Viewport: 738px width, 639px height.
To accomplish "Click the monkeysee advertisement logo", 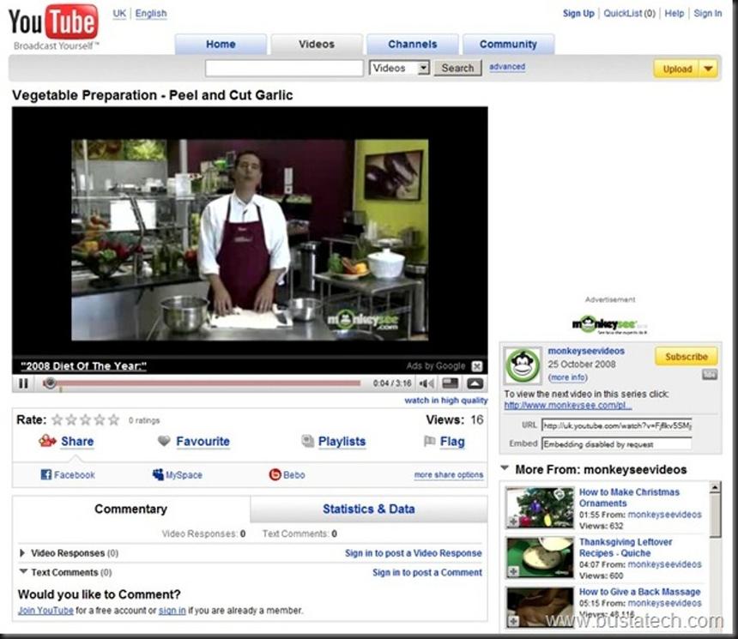I will 609,324.
